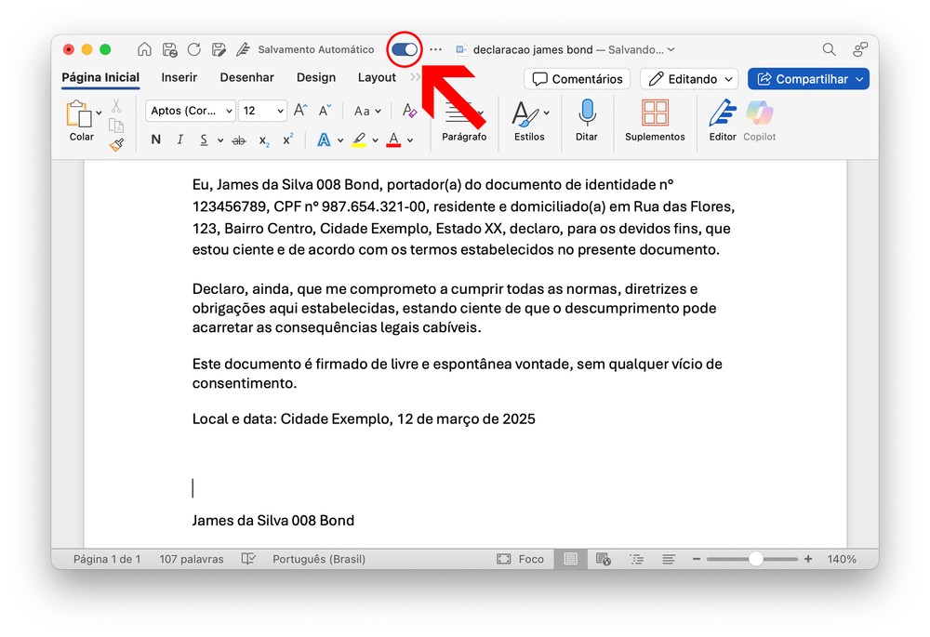This screenshot has width=930, height=637.
Task: Toggle italic formatting
Action: coord(179,140)
